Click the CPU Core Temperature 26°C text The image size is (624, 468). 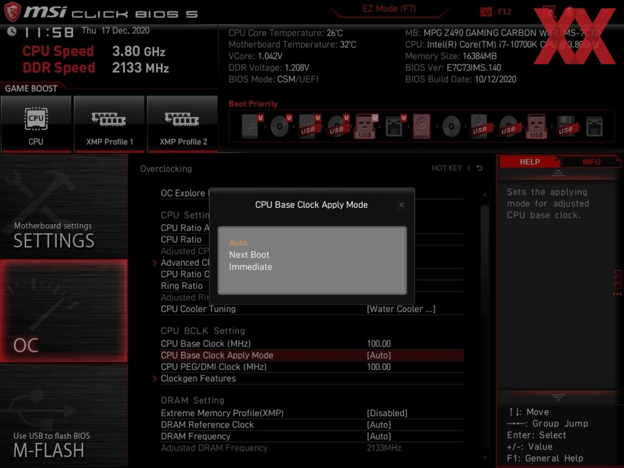(286, 33)
